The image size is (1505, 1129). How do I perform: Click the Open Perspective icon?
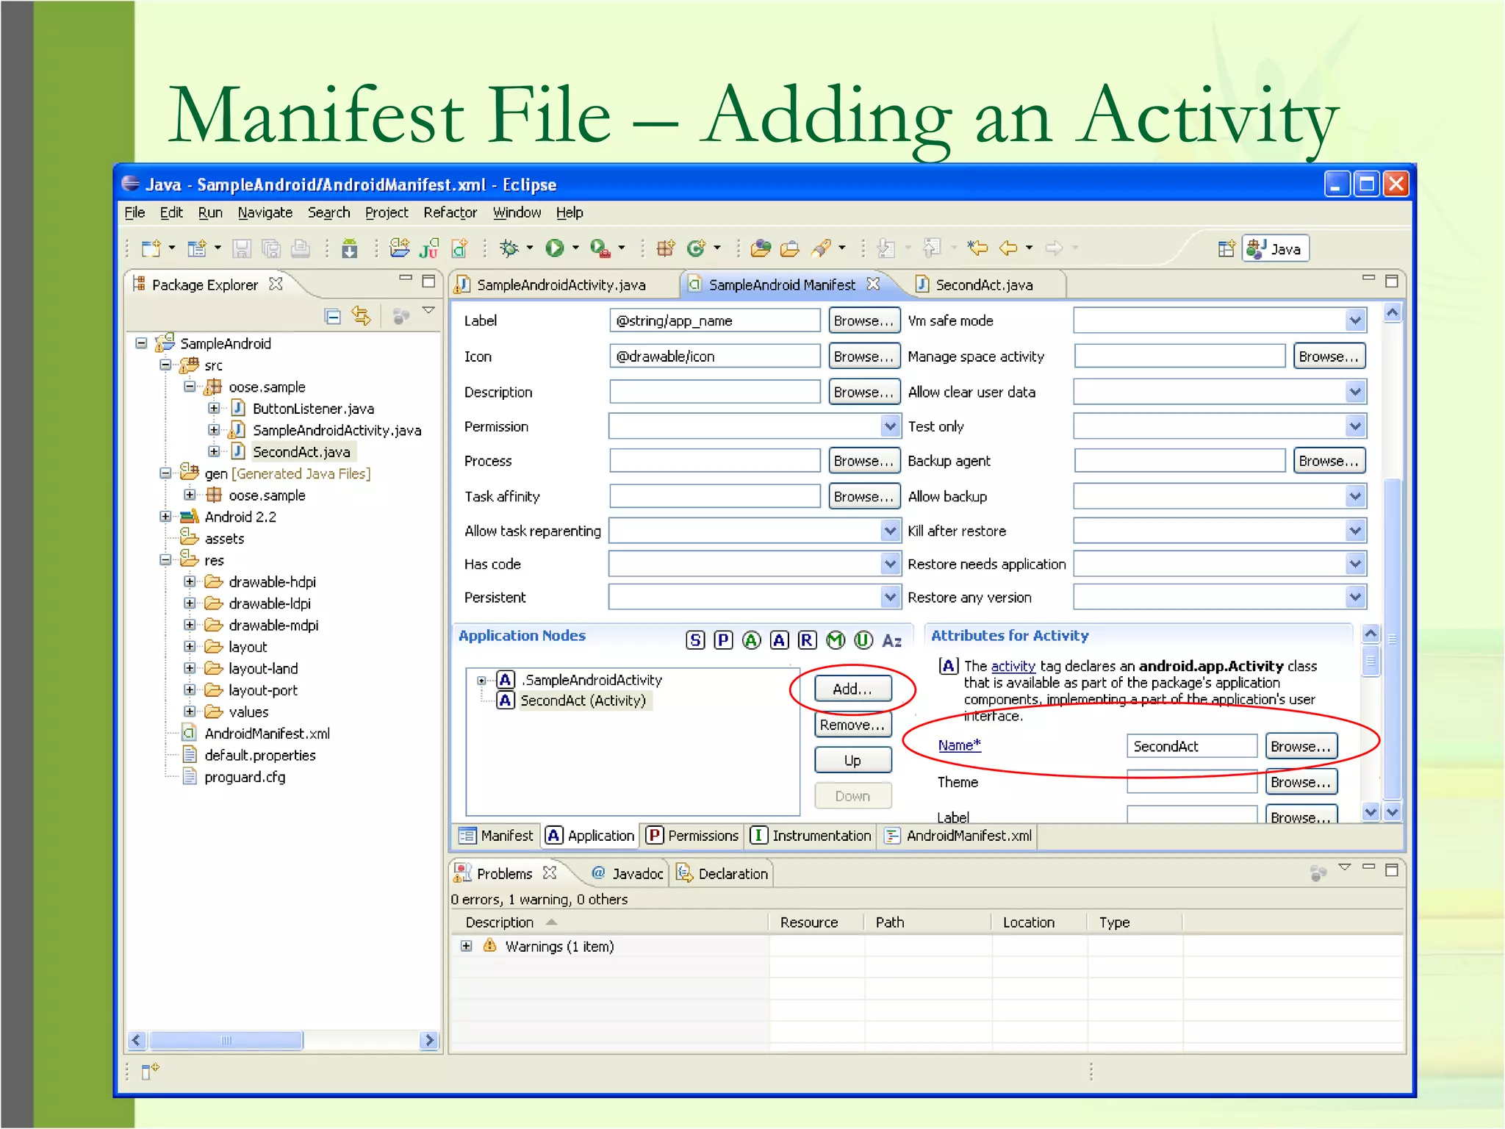(x=1226, y=249)
